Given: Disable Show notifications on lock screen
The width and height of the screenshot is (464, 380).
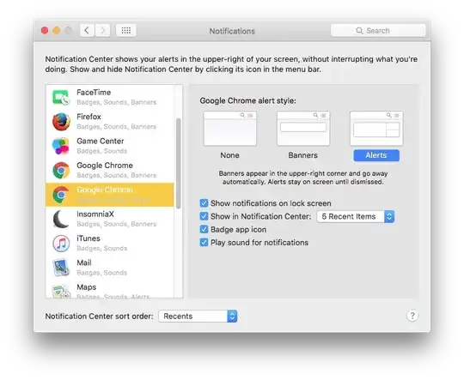Looking at the screenshot, I should click(x=204, y=203).
